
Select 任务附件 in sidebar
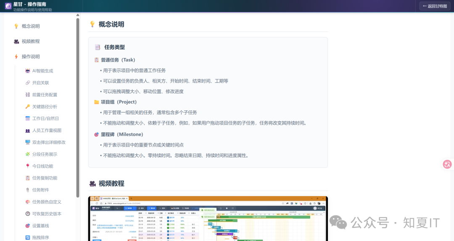tap(40, 190)
